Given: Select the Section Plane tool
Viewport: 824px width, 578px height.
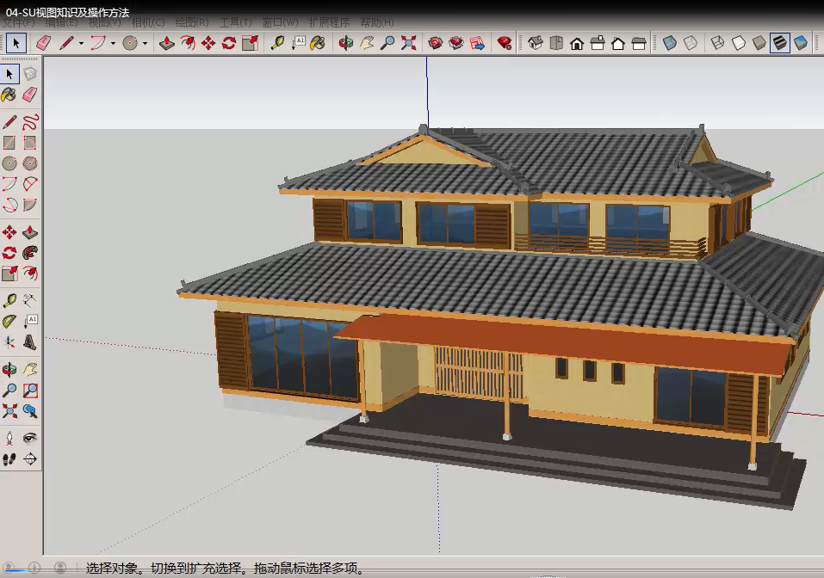Looking at the screenshot, I should pos(30,459).
